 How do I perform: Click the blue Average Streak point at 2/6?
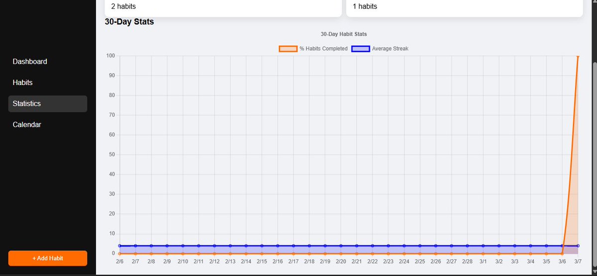(120, 246)
